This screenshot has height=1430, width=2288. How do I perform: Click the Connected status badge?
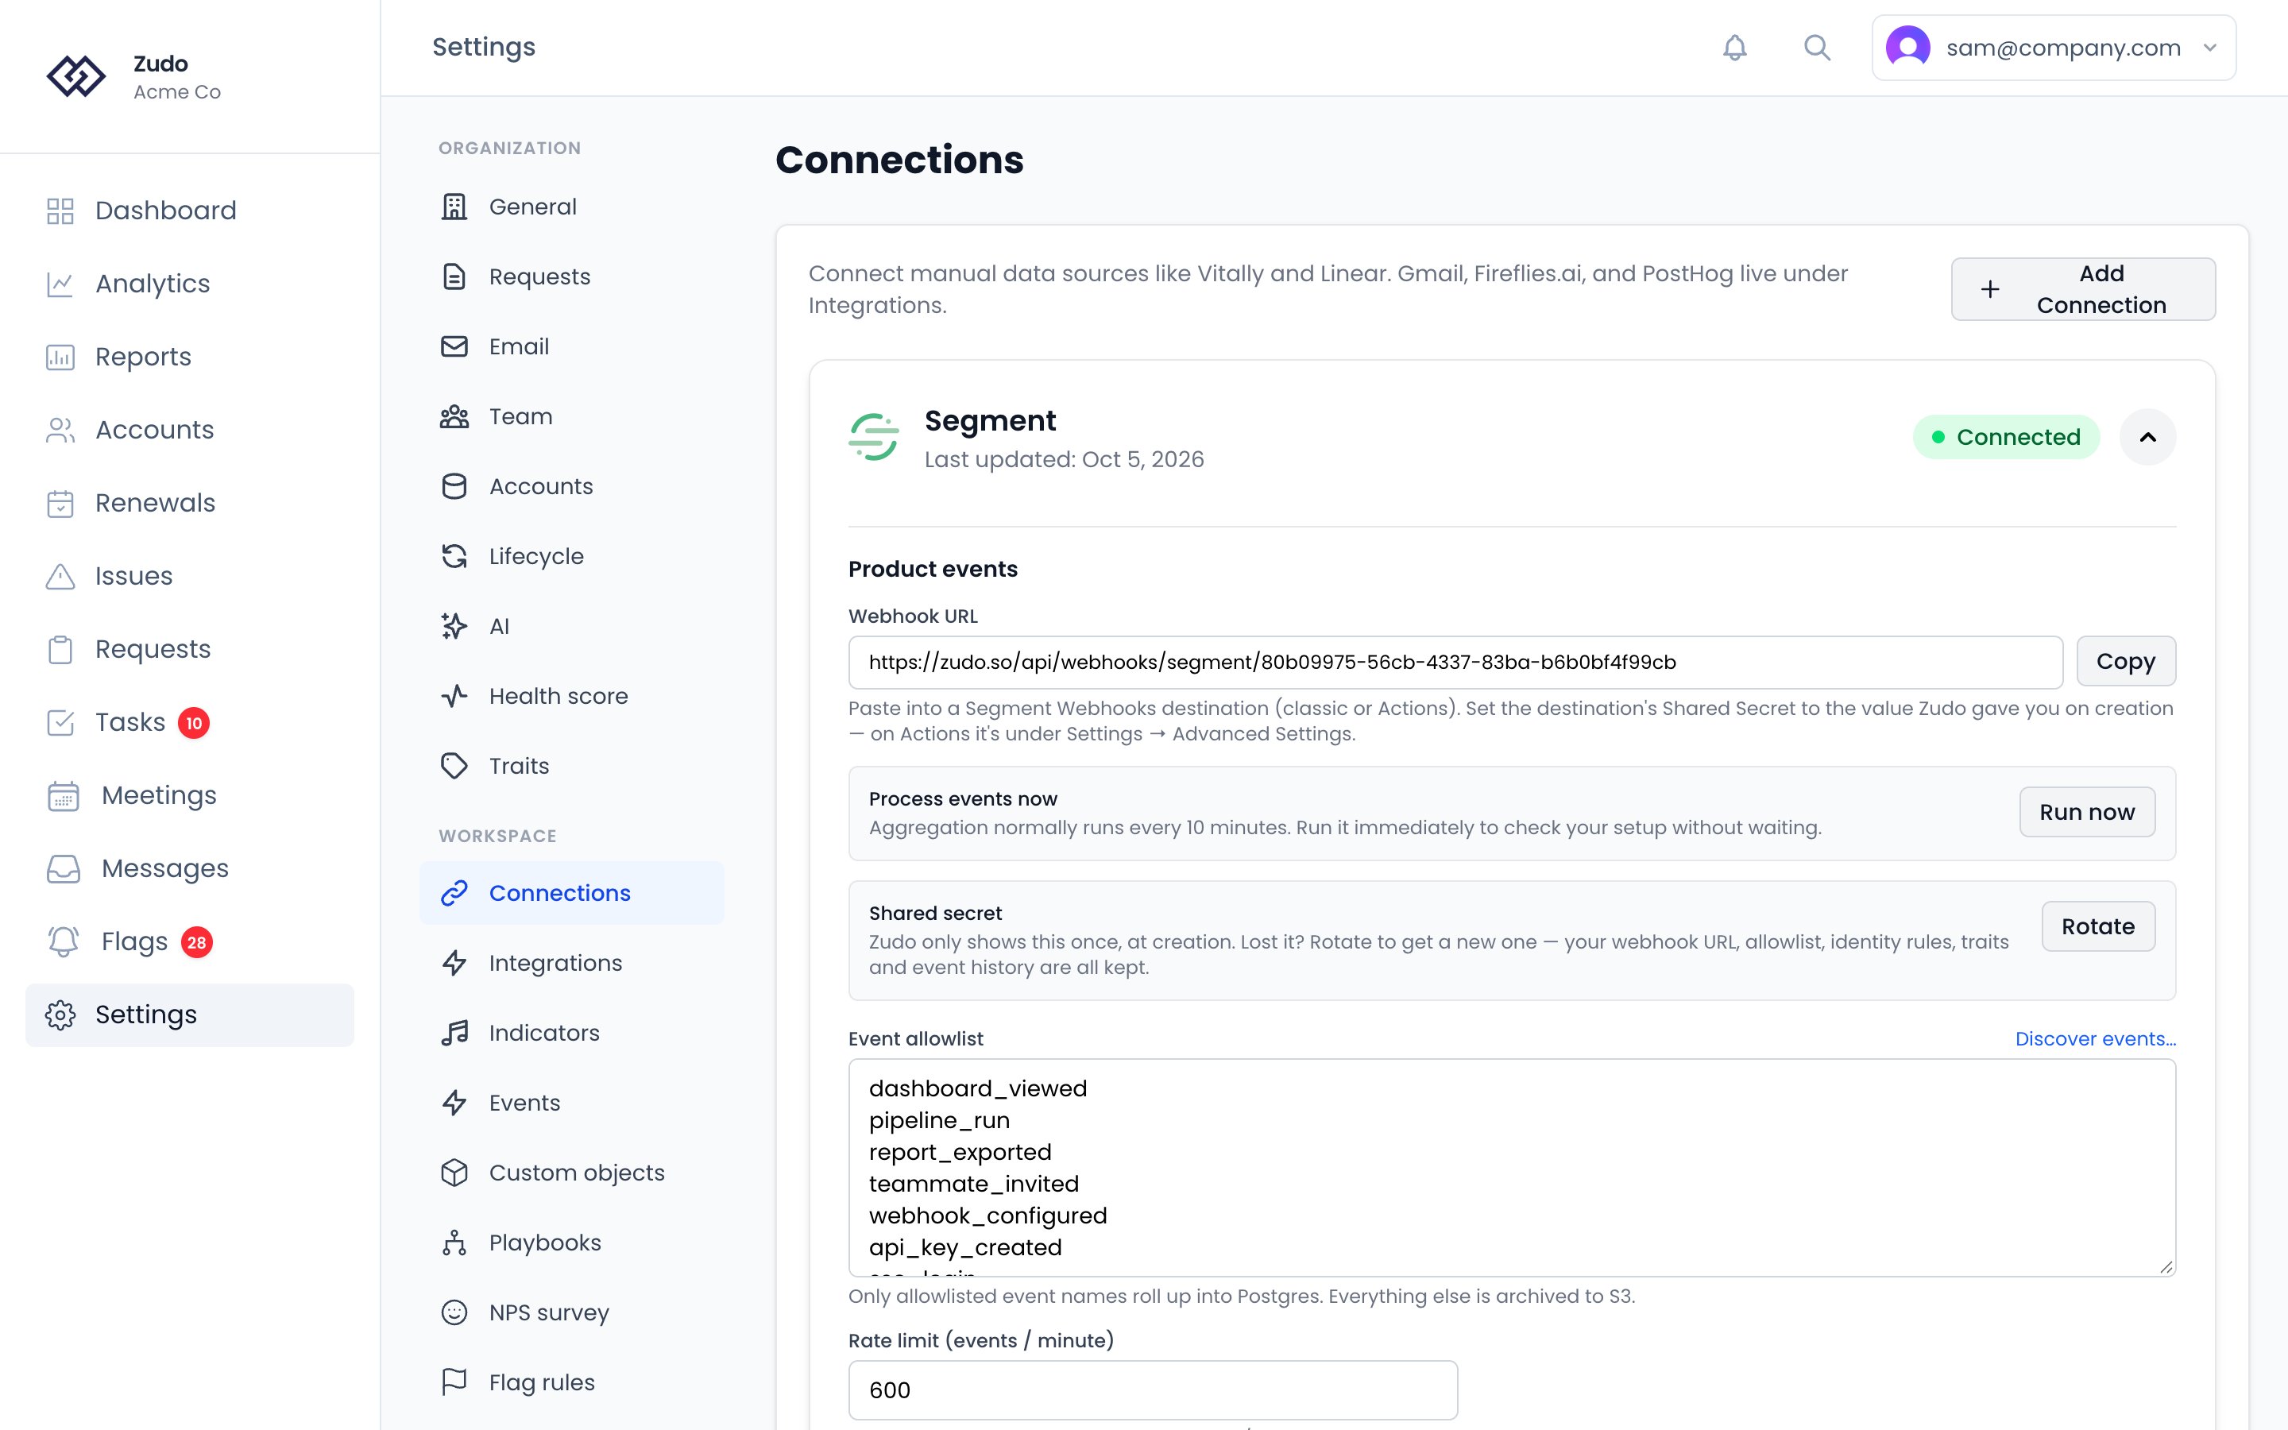pyautogui.click(x=2006, y=437)
